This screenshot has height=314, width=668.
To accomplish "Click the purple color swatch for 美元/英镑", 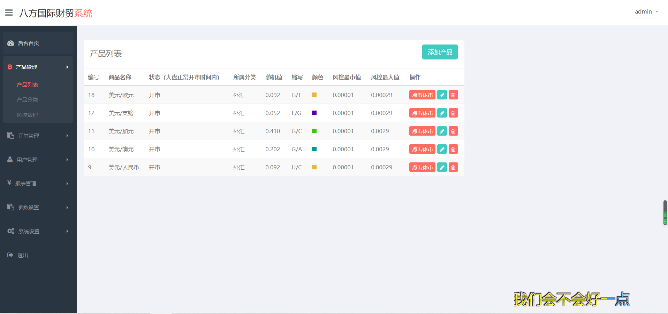I will click(x=314, y=113).
